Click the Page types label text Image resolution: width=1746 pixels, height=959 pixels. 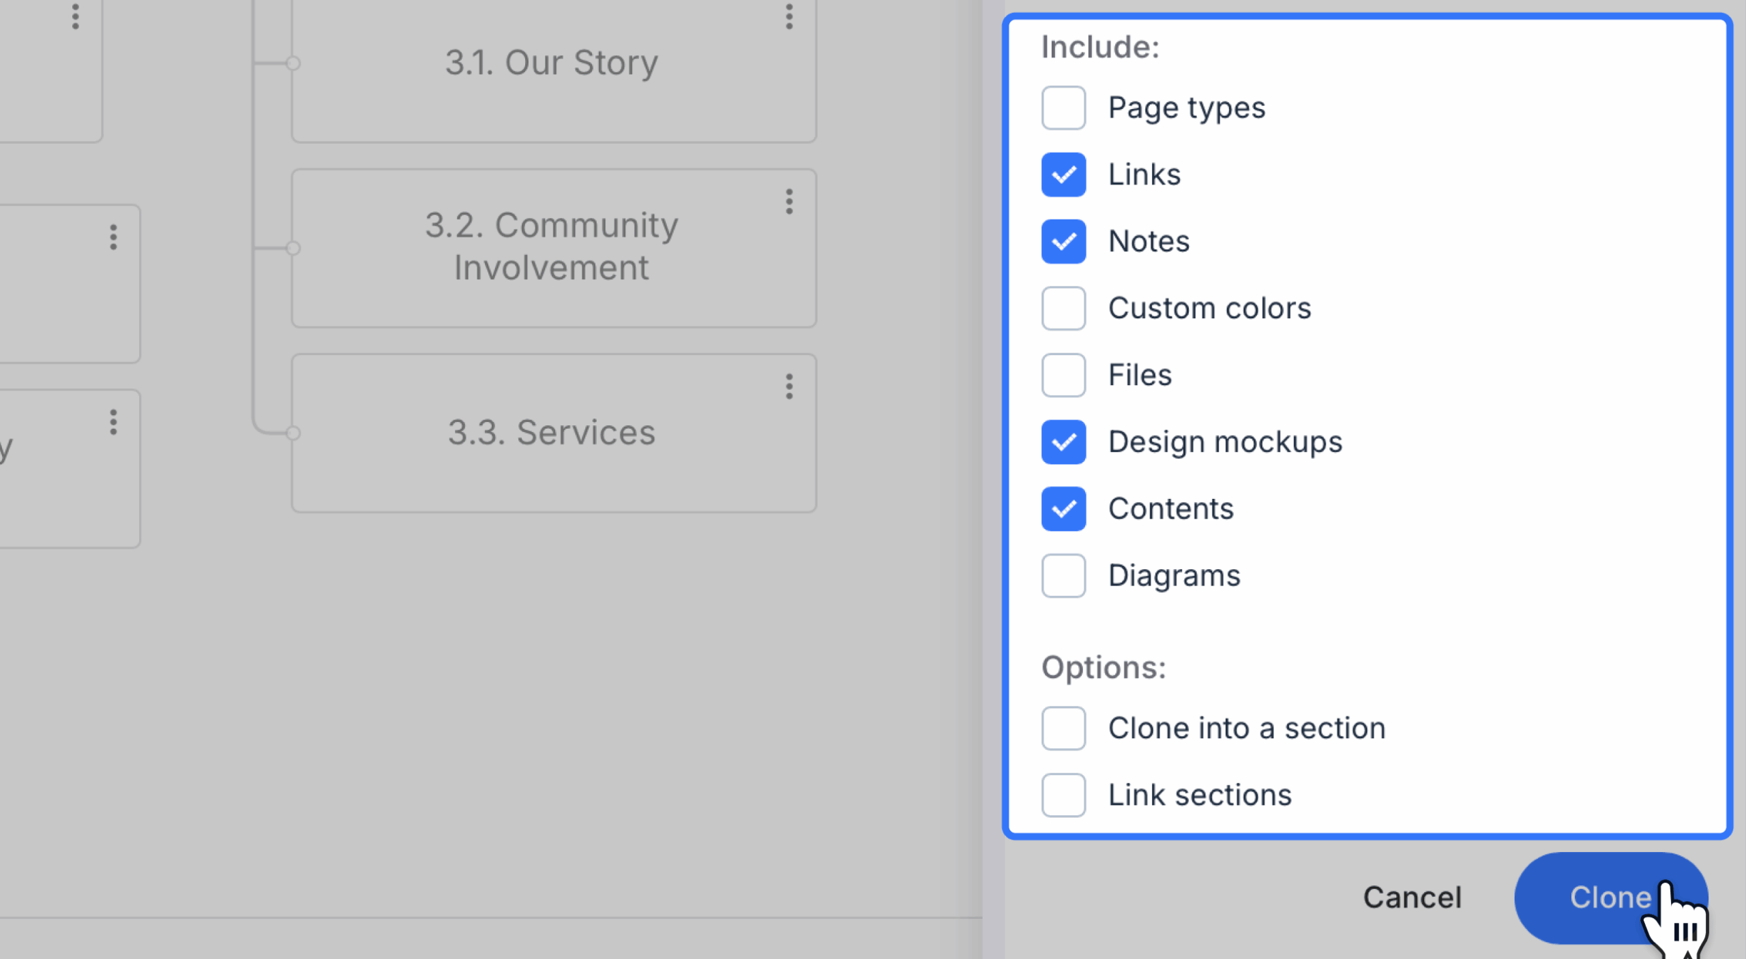[1186, 108]
